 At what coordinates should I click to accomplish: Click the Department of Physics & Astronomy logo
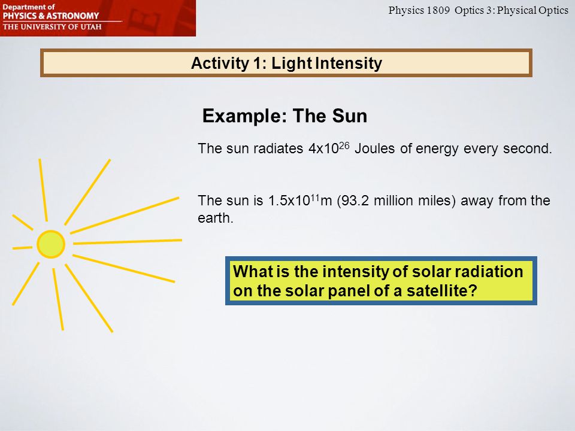click(x=98, y=18)
